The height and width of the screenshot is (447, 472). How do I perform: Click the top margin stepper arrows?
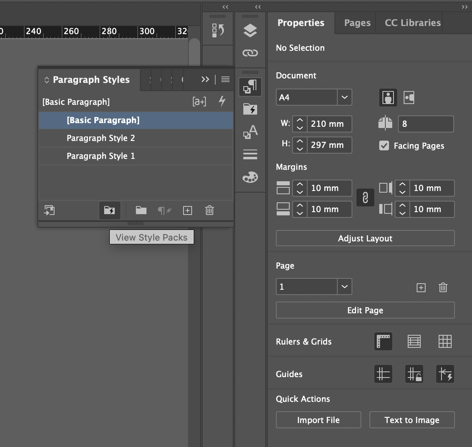pyautogui.click(x=300, y=188)
